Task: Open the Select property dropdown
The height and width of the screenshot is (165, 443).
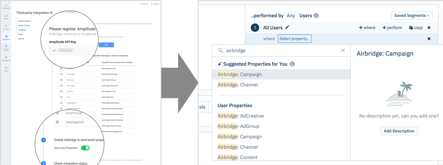Action: (x=295, y=39)
